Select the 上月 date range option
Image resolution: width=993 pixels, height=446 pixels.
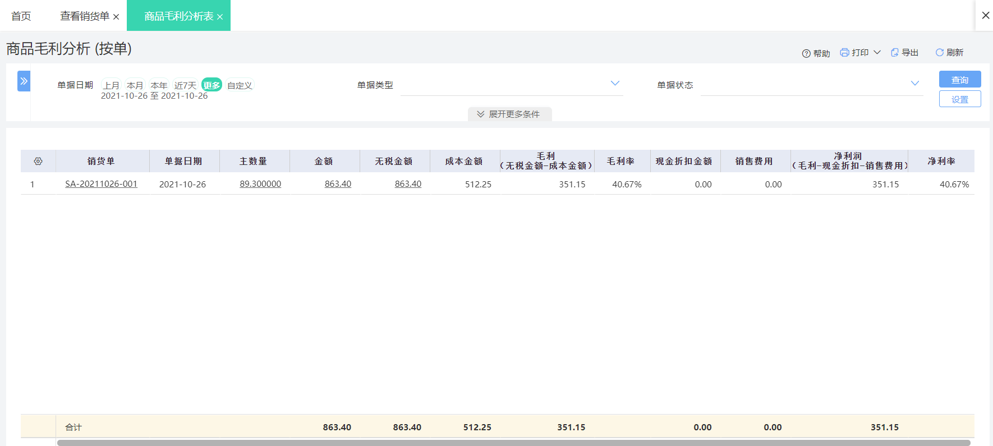(x=111, y=85)
